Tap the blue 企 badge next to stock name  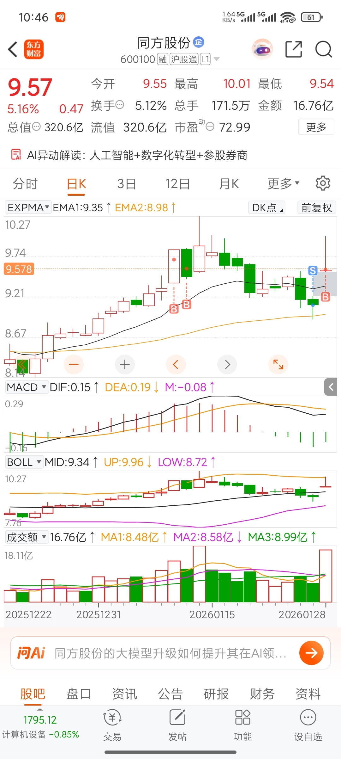(x=199, y=42)
